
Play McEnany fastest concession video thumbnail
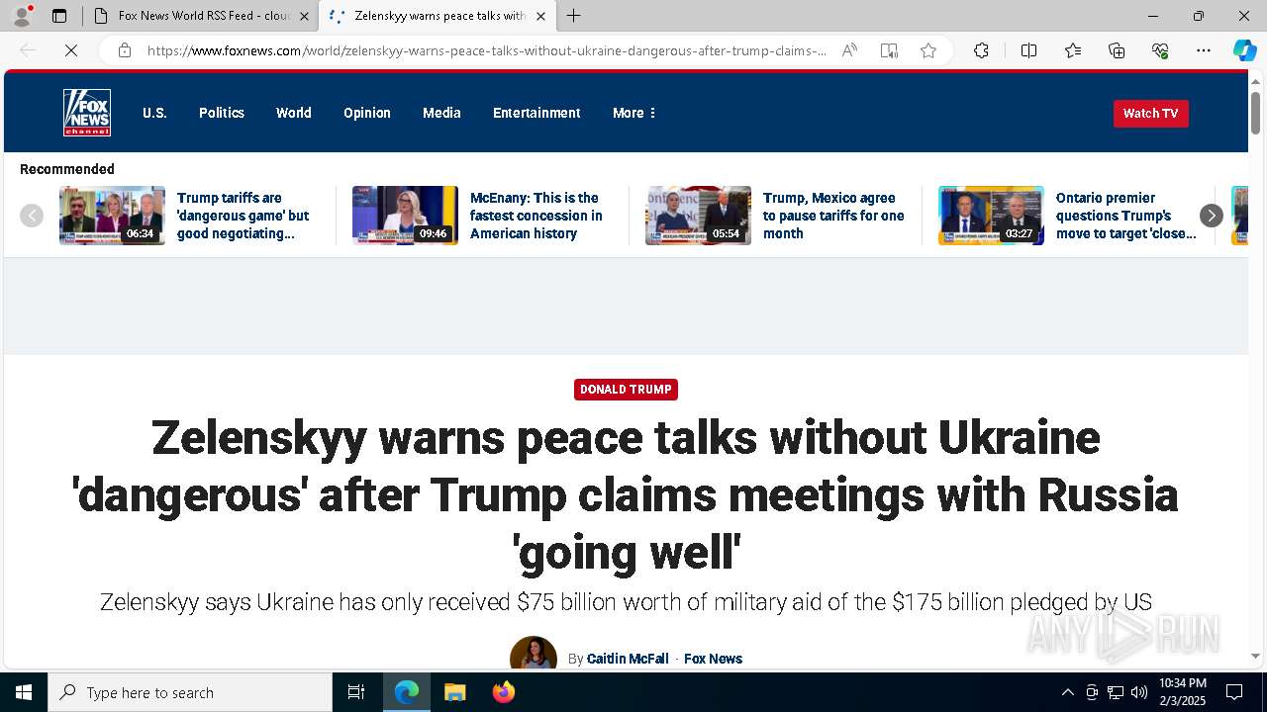pos(405,216)
